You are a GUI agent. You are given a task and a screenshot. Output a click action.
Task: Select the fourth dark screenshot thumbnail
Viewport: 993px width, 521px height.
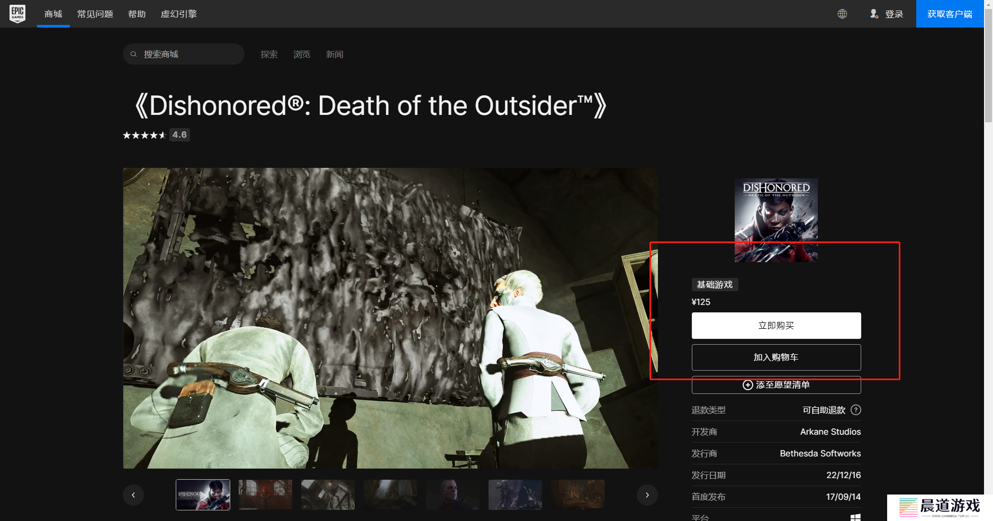coord(390,495)
